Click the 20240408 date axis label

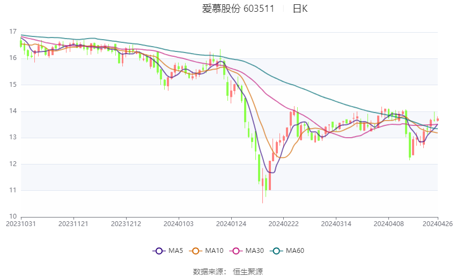point(389,224)
